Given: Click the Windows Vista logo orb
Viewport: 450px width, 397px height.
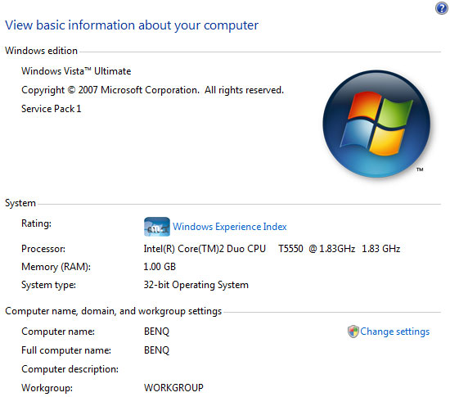Looking at the screenshot, I should [x=376, y=124].
